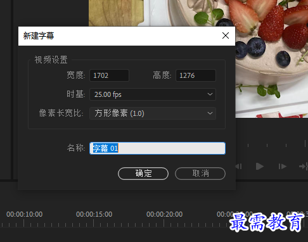Click the step back one frame button
308x242 pixels.
pos(239,167)
